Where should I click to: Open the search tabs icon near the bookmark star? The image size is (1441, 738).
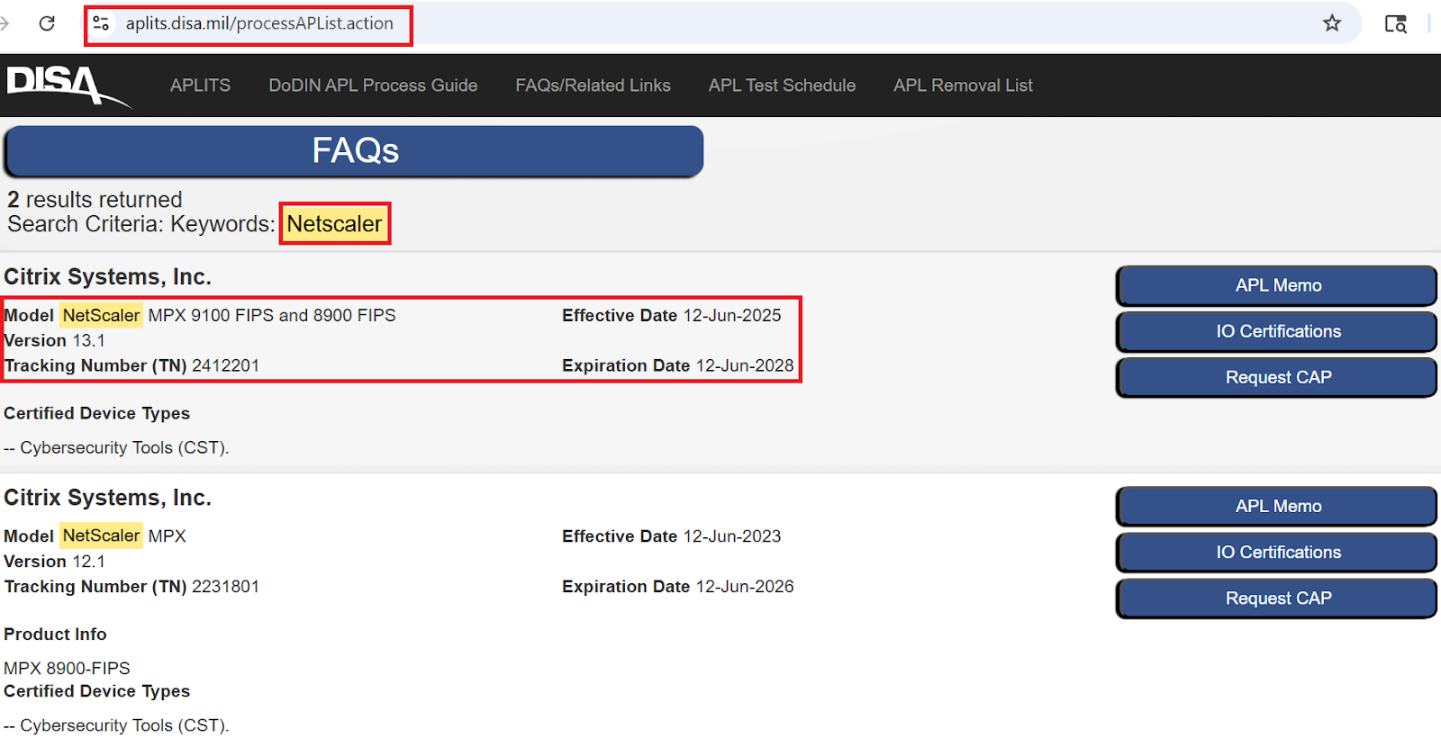(x=1395, y=24)
